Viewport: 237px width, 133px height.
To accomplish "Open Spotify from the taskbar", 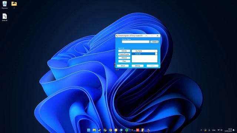I will pos(127,130).
